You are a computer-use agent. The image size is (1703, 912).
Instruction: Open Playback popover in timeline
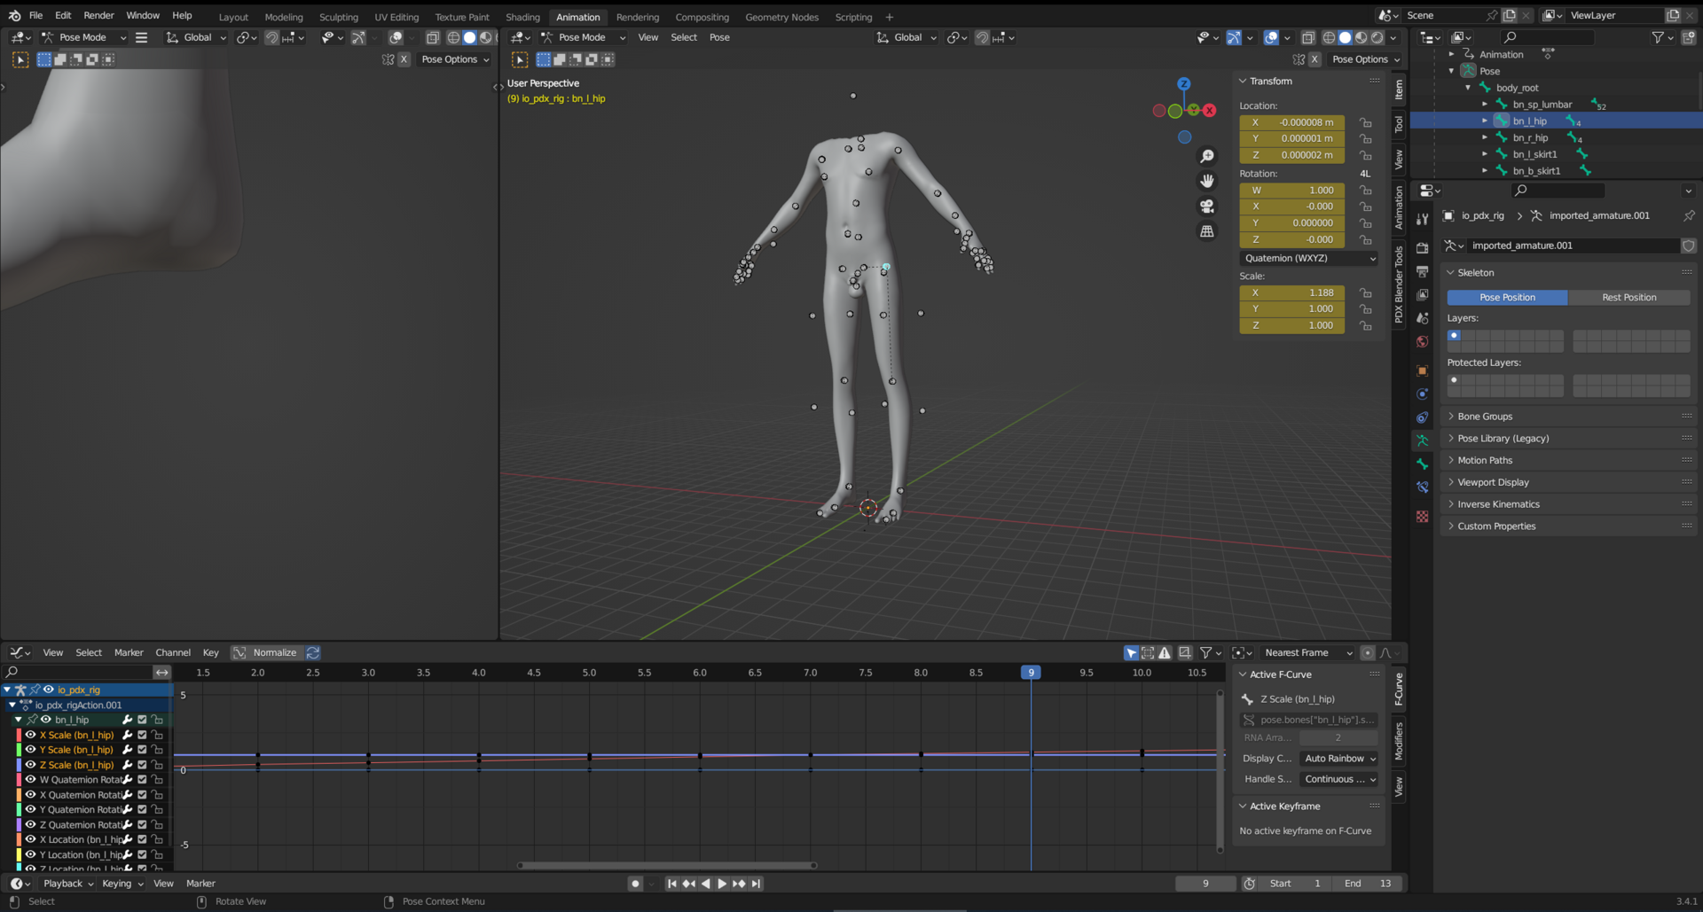(x=68, y=884)
